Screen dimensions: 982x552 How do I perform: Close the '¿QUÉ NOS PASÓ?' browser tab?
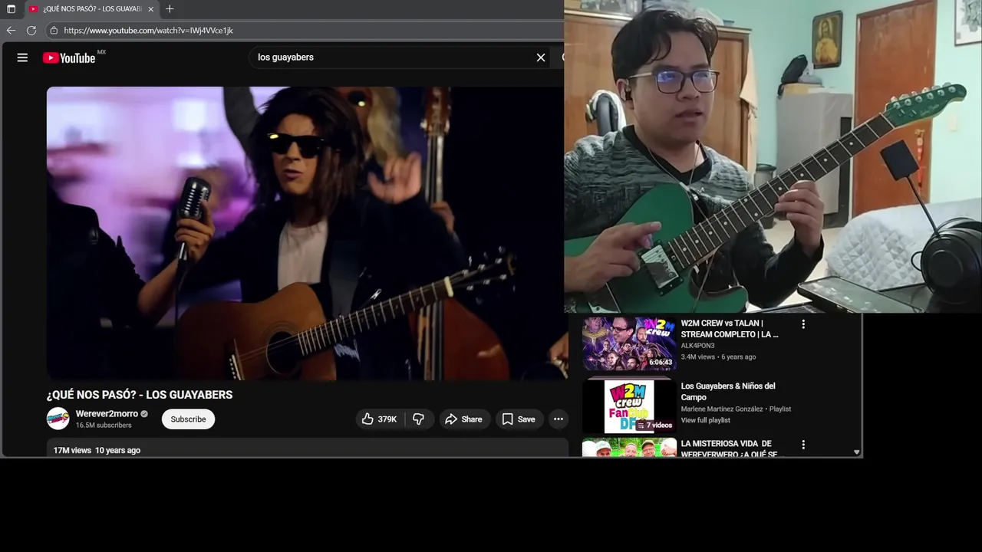click(151, 9)
